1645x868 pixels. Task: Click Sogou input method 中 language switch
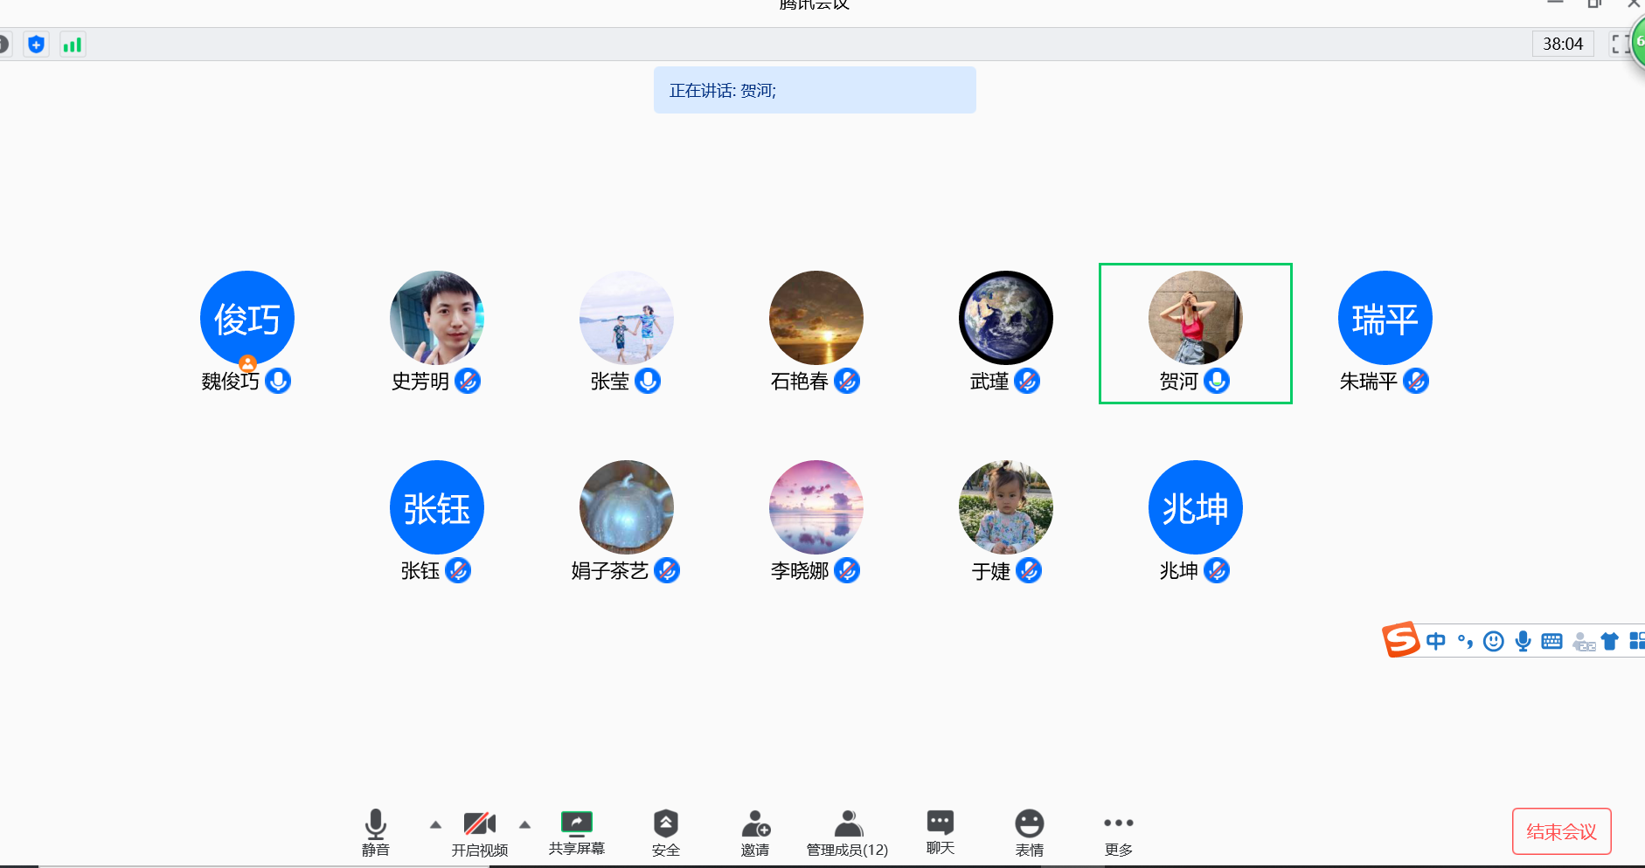[1435, 642]
